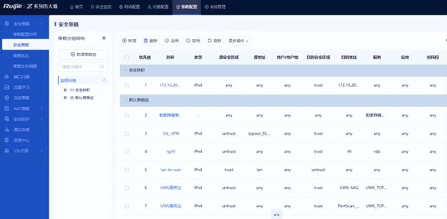Select all policies with the header checkbox
Viewport: 447px width, 219px height.
(126, 57)
